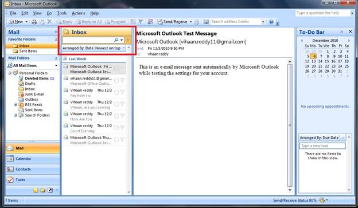
Task: Collapse the Last Week group
Action: (65, 59)
